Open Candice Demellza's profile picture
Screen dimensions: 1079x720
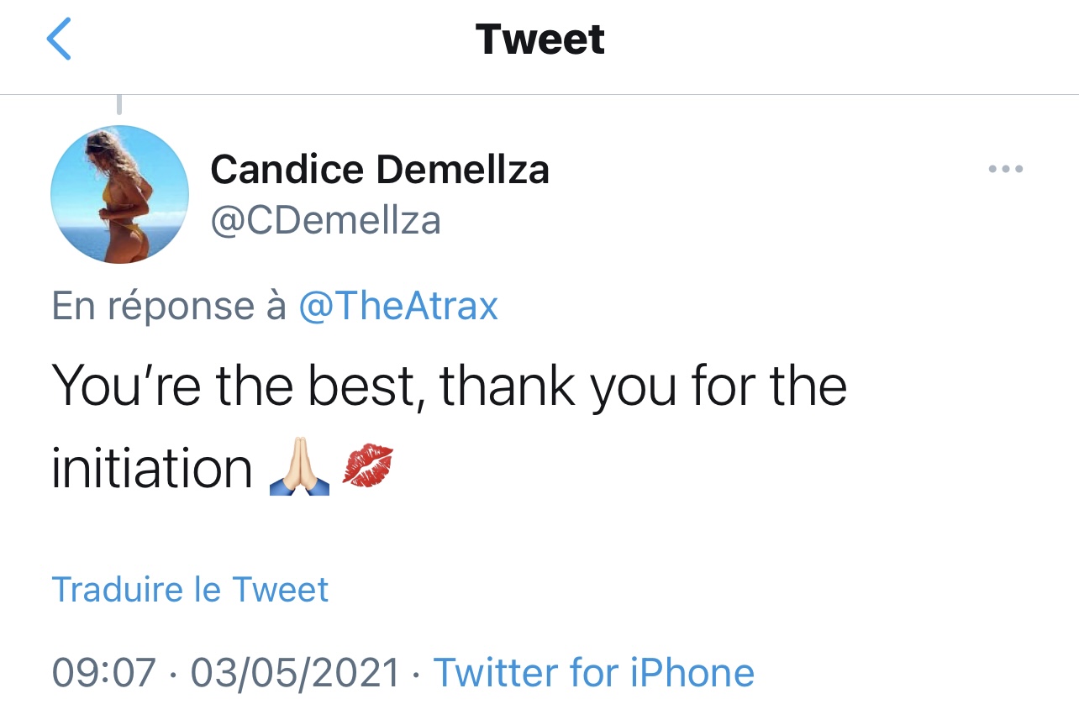[x=119, y=194]
